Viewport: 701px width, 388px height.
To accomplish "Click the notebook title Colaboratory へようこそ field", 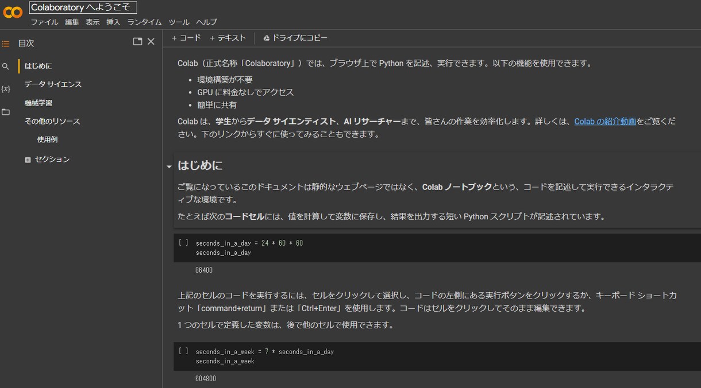I will (83, 7).
